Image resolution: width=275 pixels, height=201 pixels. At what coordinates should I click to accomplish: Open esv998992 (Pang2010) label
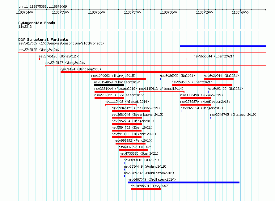(134, 140)
